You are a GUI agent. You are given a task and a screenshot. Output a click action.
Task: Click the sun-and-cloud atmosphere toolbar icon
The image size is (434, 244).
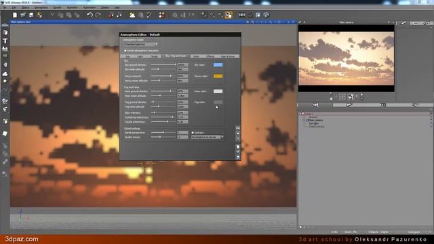tap(132, 15)
